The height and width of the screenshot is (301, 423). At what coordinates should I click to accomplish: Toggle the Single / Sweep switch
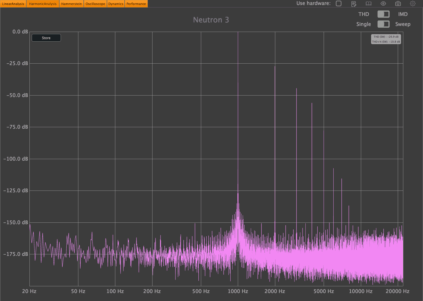(x=383, y=24)
